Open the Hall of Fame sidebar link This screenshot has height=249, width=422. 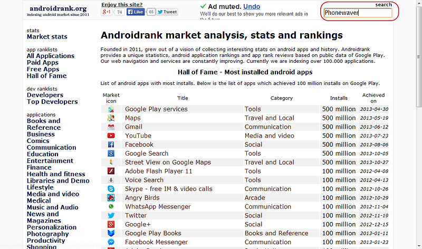click(46, 76)
